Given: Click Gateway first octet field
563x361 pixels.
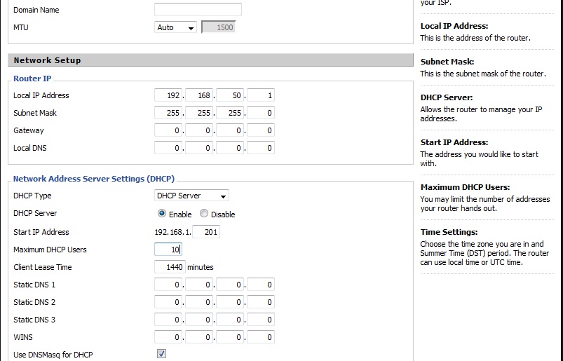Looking at the screenshot, I should coord(168,130).
